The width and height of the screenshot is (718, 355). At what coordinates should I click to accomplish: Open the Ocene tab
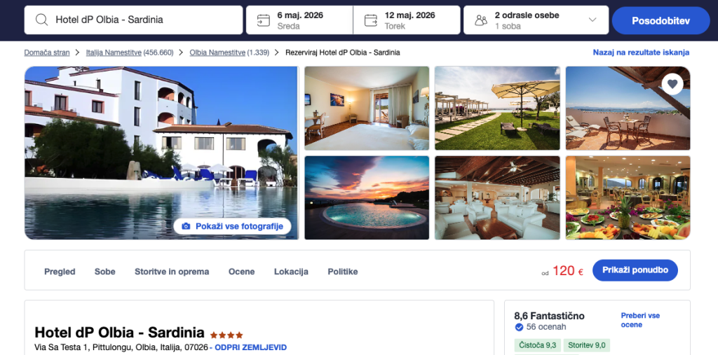point(241,272)
